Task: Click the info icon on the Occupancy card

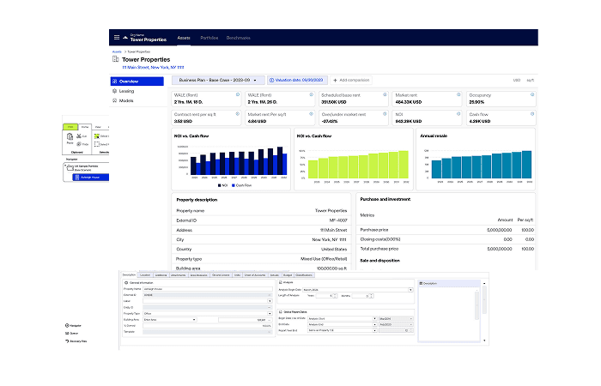Action: pyautogui.click(x=532, y=93)
